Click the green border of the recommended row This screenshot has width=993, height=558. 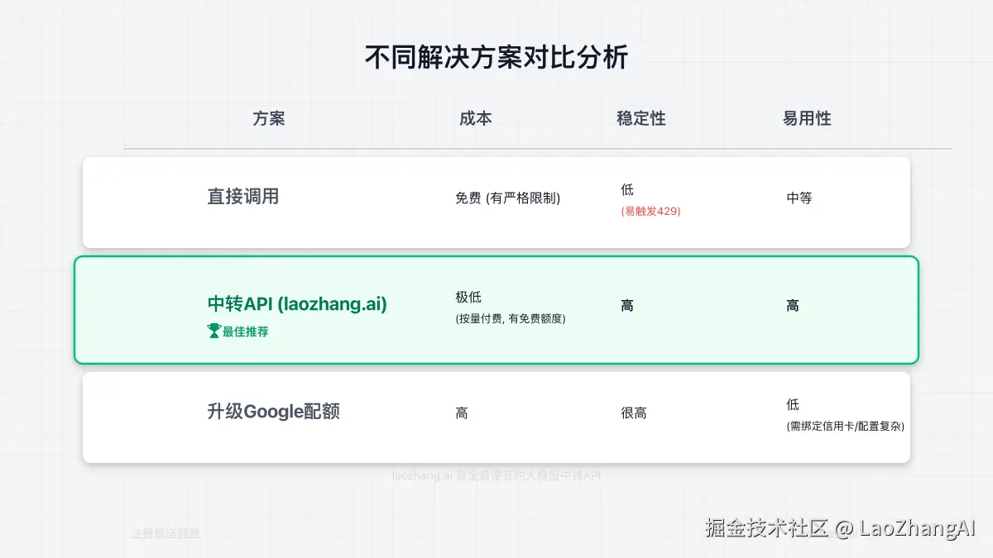(496, 259)
